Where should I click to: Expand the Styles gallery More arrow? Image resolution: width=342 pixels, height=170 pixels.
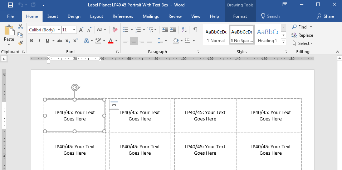click(284, 42)
